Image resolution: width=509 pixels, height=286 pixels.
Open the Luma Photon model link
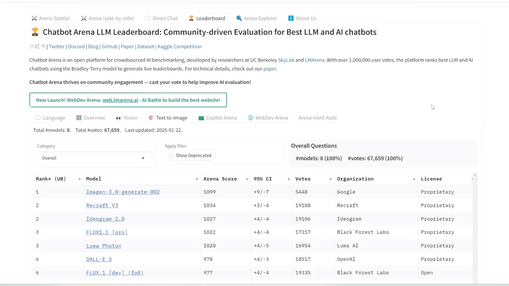click(104, 246)
